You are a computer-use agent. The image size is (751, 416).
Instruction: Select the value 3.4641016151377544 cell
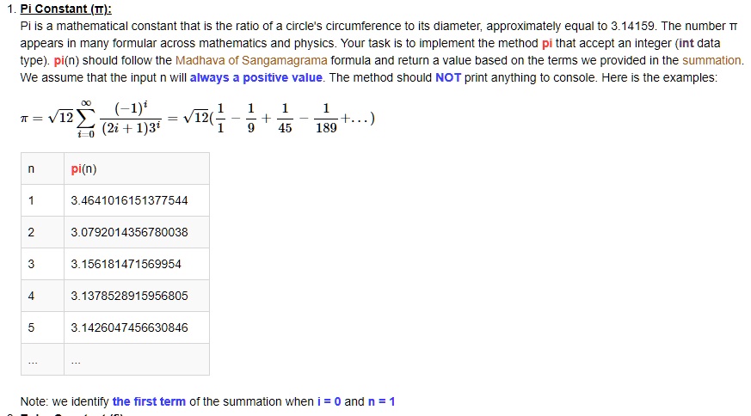[x=137, y=200]
